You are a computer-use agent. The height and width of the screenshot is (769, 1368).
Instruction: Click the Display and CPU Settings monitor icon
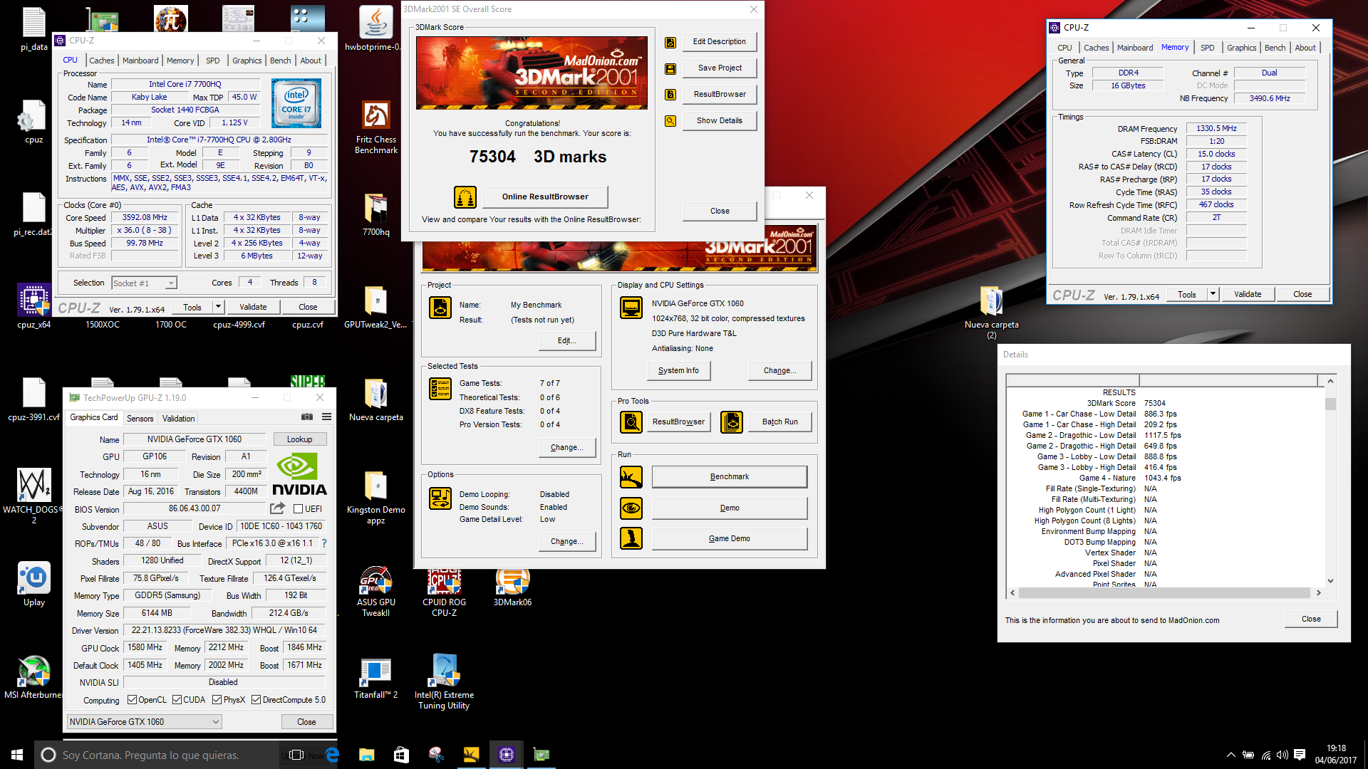click(631, 308)
